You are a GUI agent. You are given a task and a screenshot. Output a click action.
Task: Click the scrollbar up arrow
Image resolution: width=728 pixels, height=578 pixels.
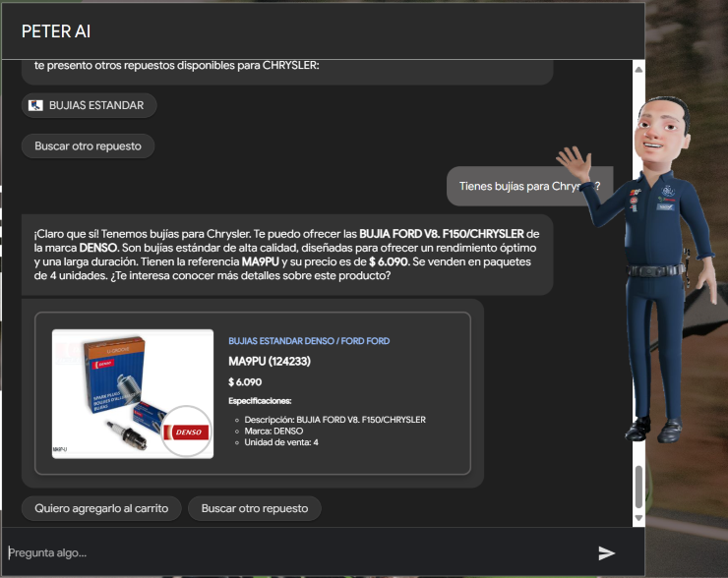tap(638, 70)
